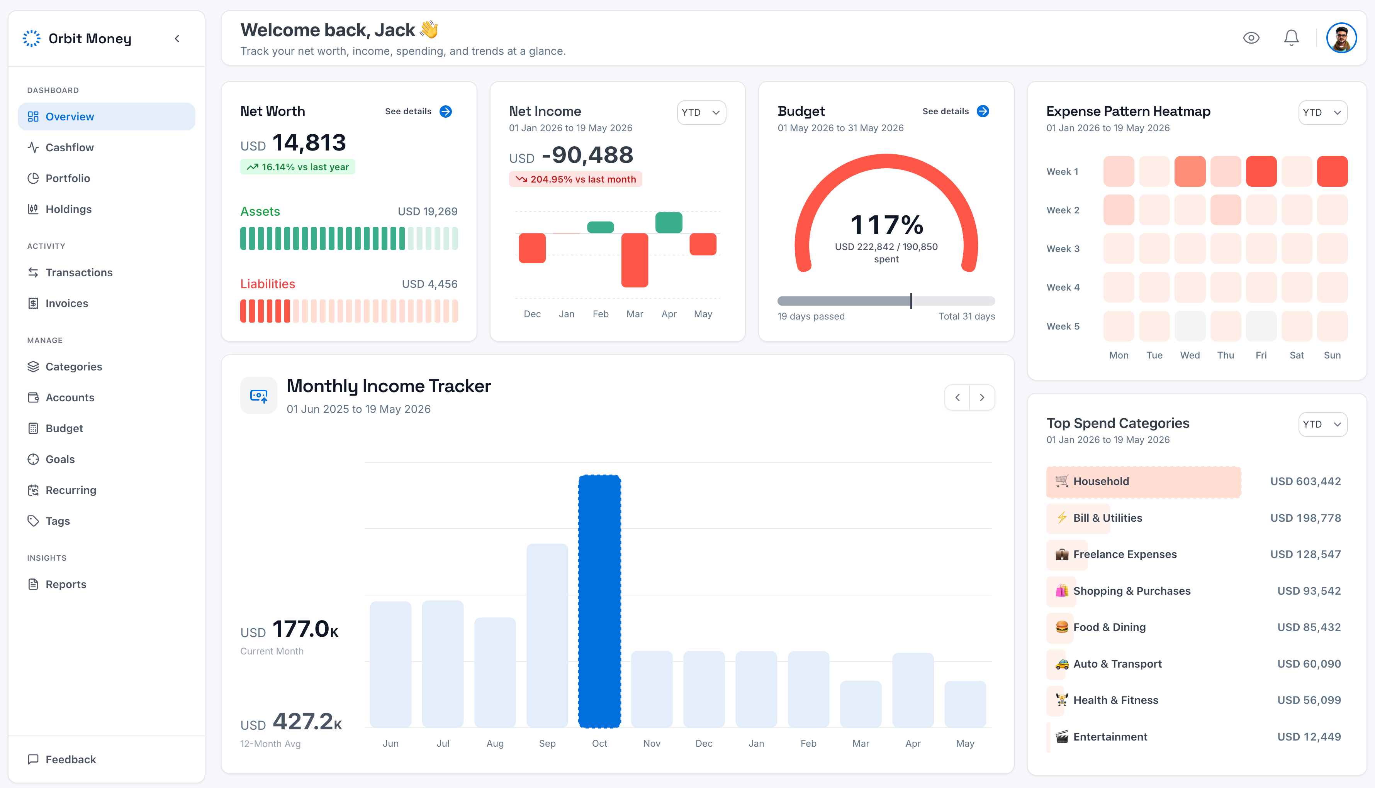Image resolution: width=1375 pixels, height=788 pixels.
Task: Click the Categories layers icon
Action: [x=33, y=366]
